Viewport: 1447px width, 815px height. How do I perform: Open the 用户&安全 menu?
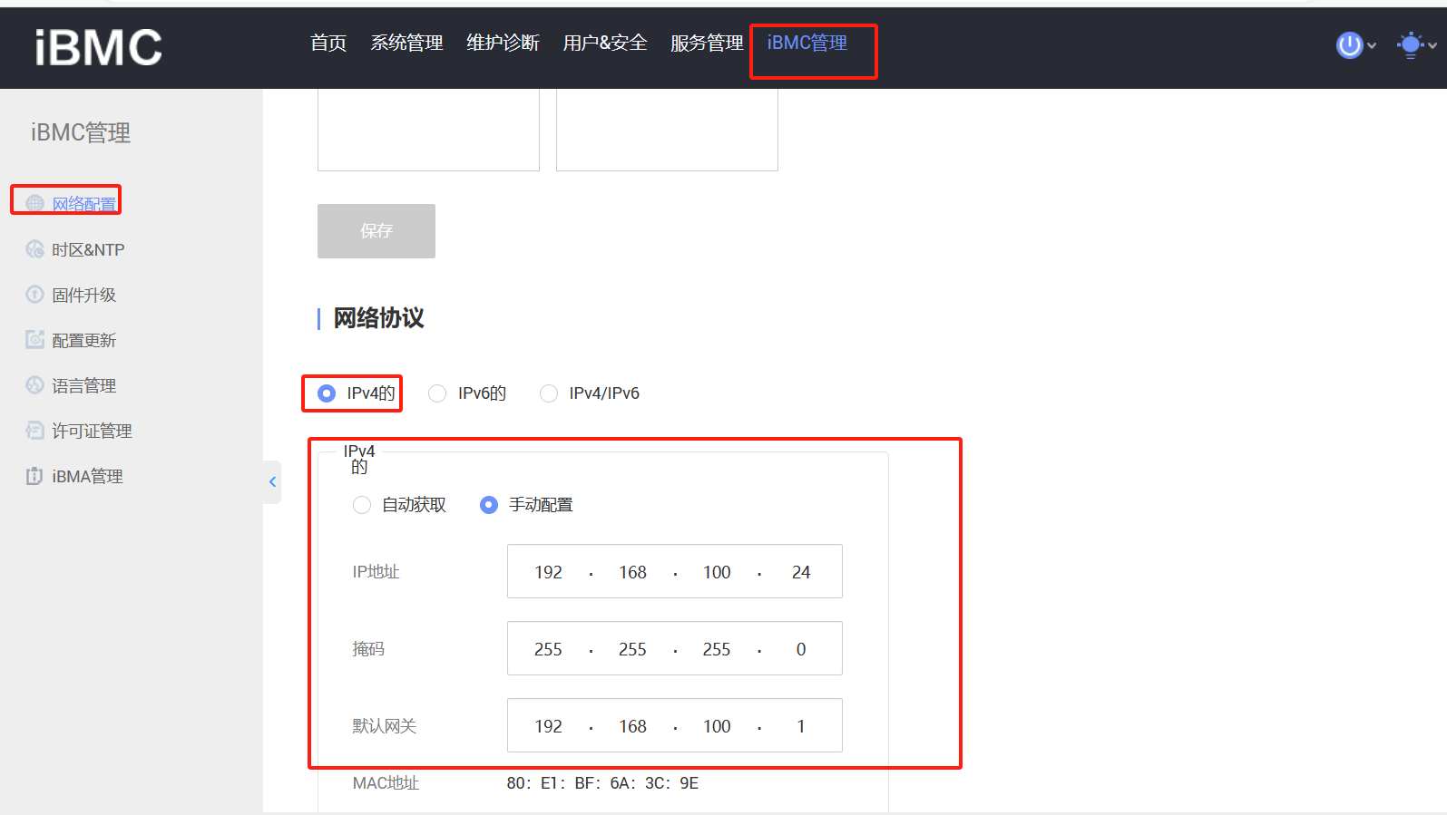605,43
